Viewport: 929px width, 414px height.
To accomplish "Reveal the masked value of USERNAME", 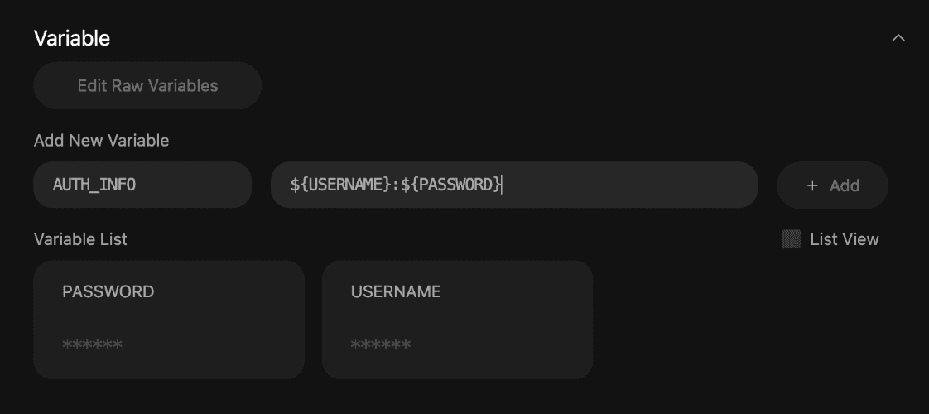I will [380, 344].
